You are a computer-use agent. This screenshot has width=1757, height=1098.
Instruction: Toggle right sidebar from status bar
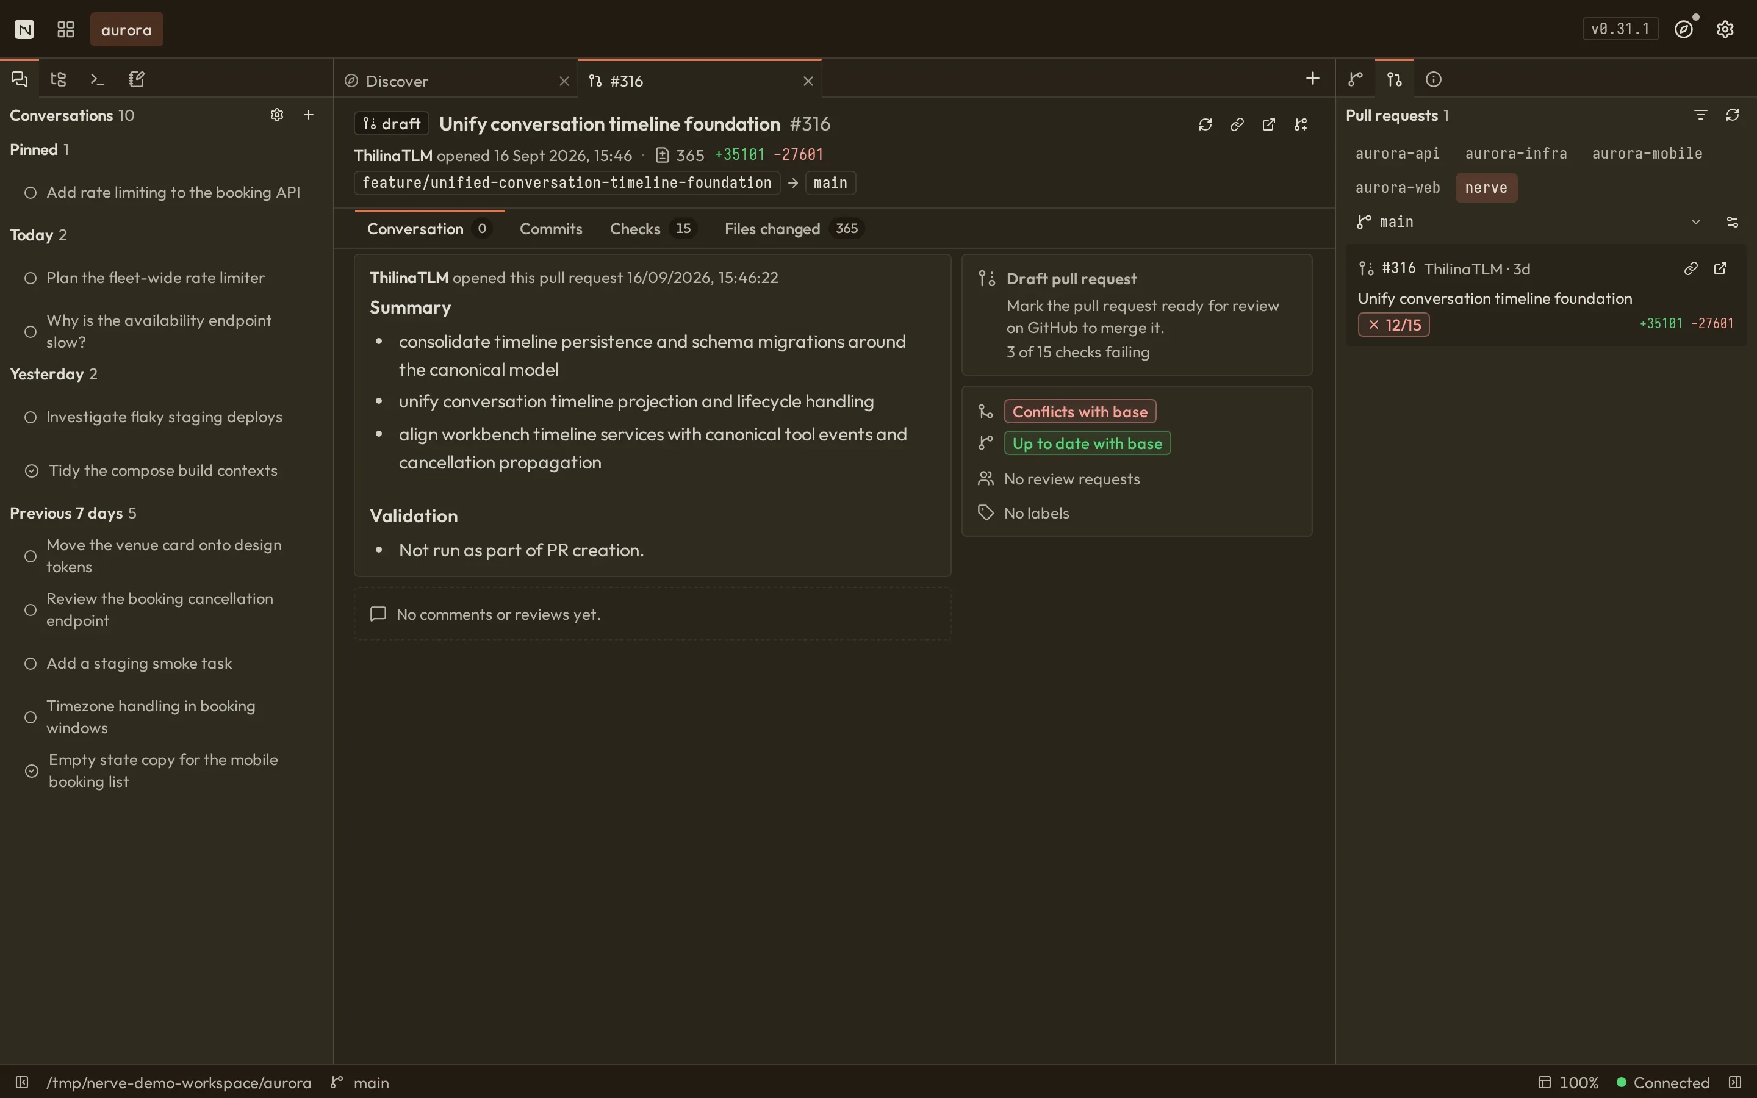click(1735, 1082)
